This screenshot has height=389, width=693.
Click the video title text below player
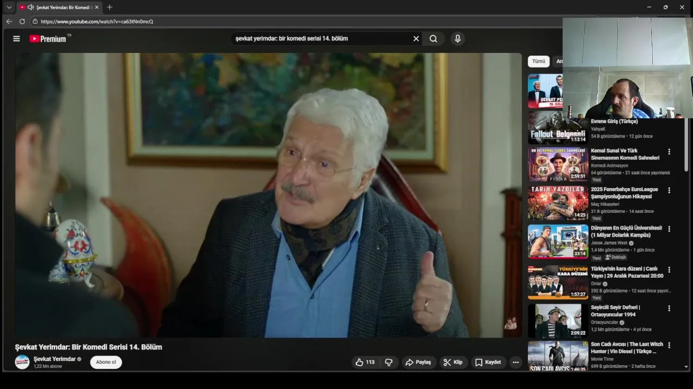point(88,347)
